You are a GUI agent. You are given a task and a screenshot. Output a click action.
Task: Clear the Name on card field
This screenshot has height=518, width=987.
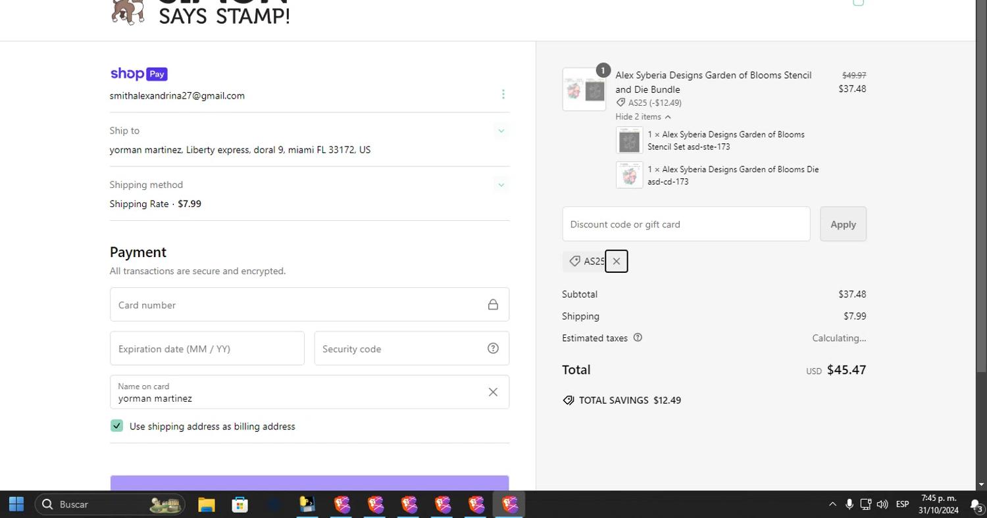click(493, 392)
